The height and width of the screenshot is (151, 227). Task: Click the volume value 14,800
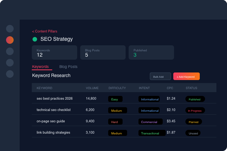(x=91, y=99)
